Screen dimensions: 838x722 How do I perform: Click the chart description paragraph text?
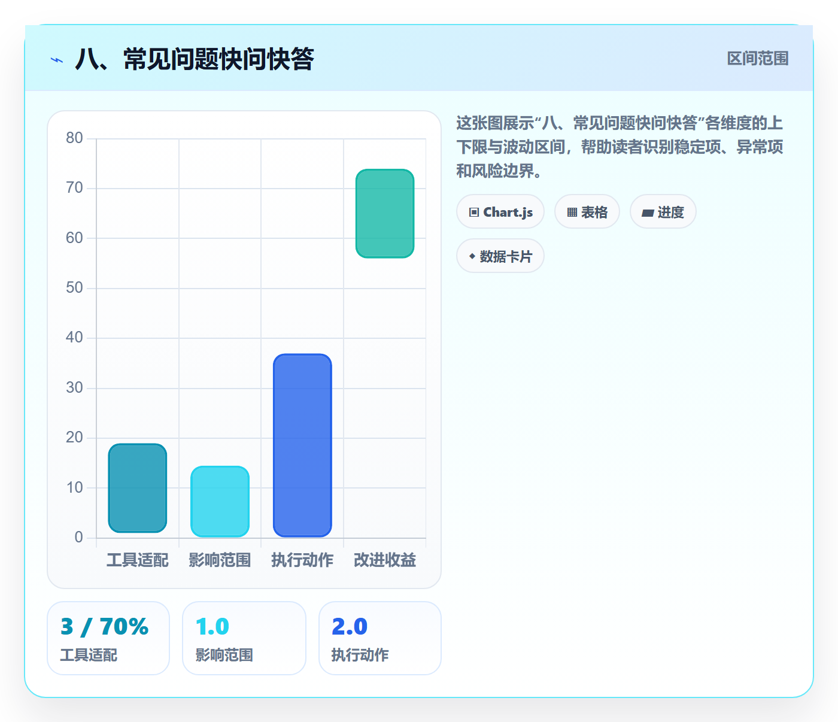coord(620,147)
